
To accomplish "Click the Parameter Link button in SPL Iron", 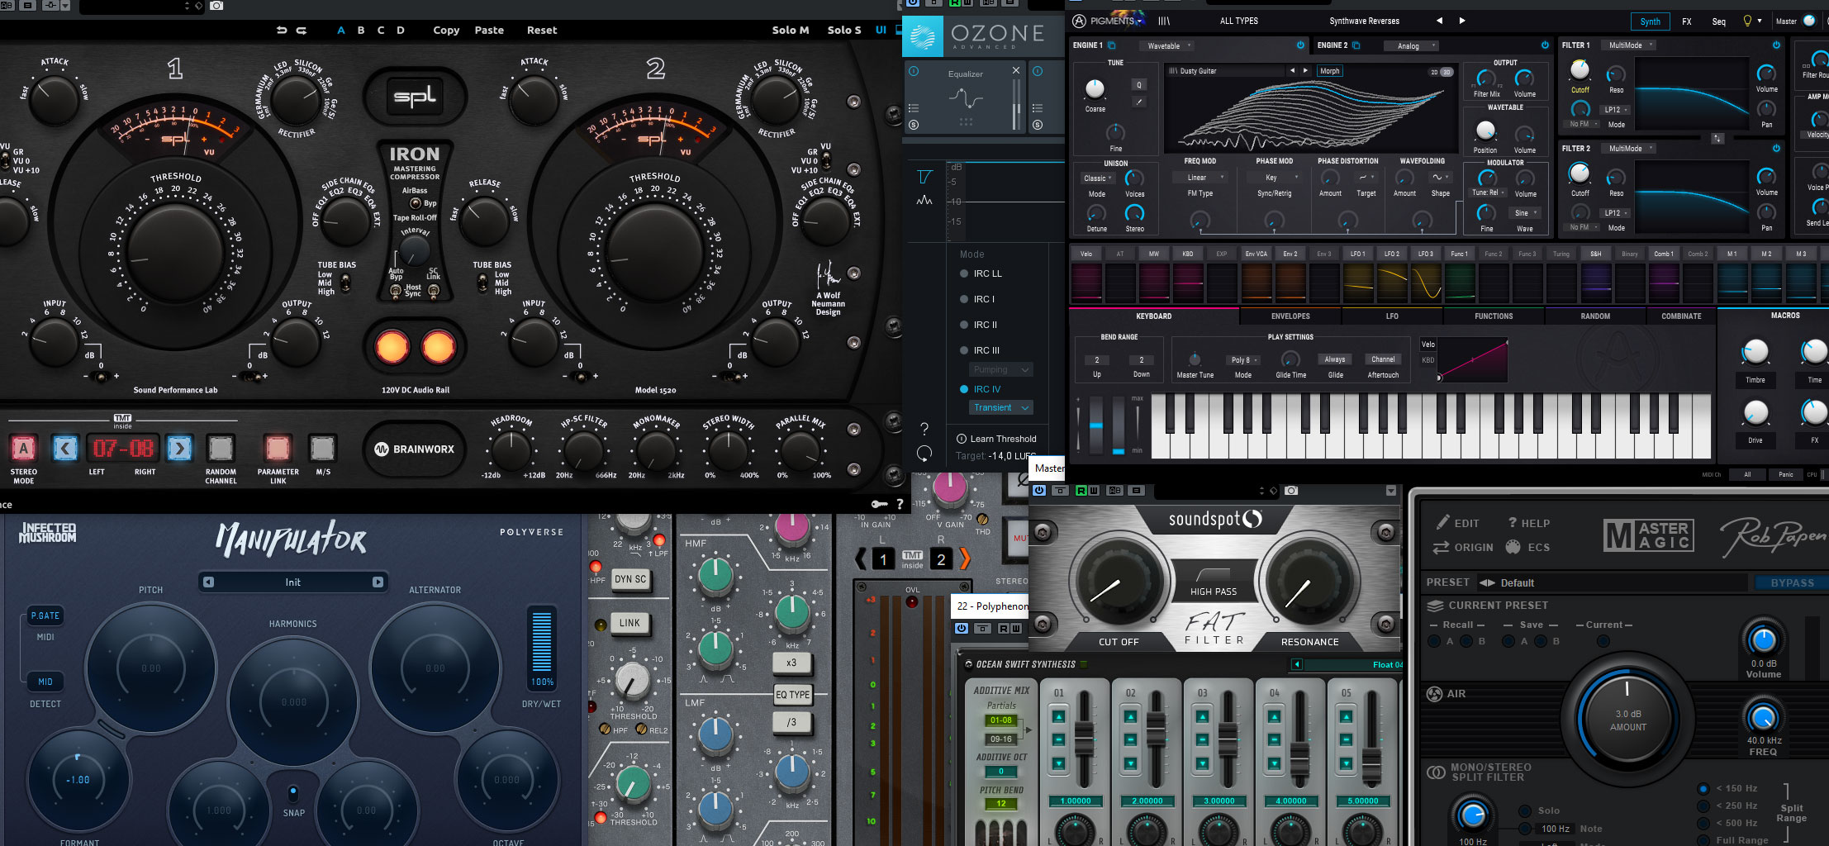I will (278, 449).
